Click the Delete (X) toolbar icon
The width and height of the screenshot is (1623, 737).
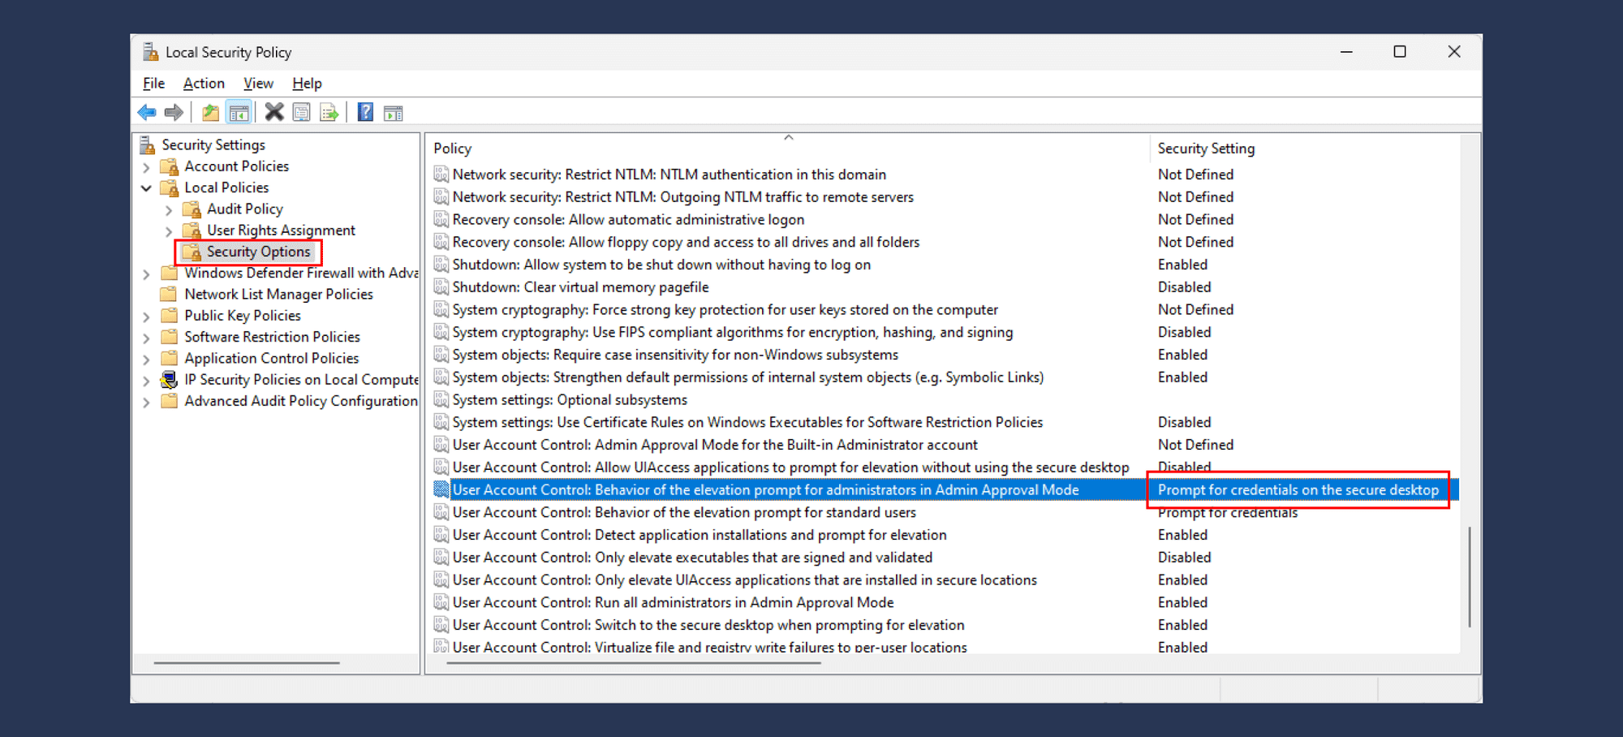click(x=274, y=112)
